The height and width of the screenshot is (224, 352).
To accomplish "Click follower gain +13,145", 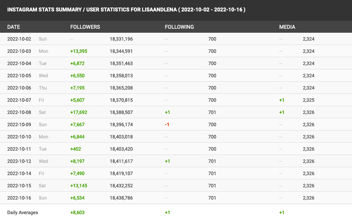I will point(79,186).
